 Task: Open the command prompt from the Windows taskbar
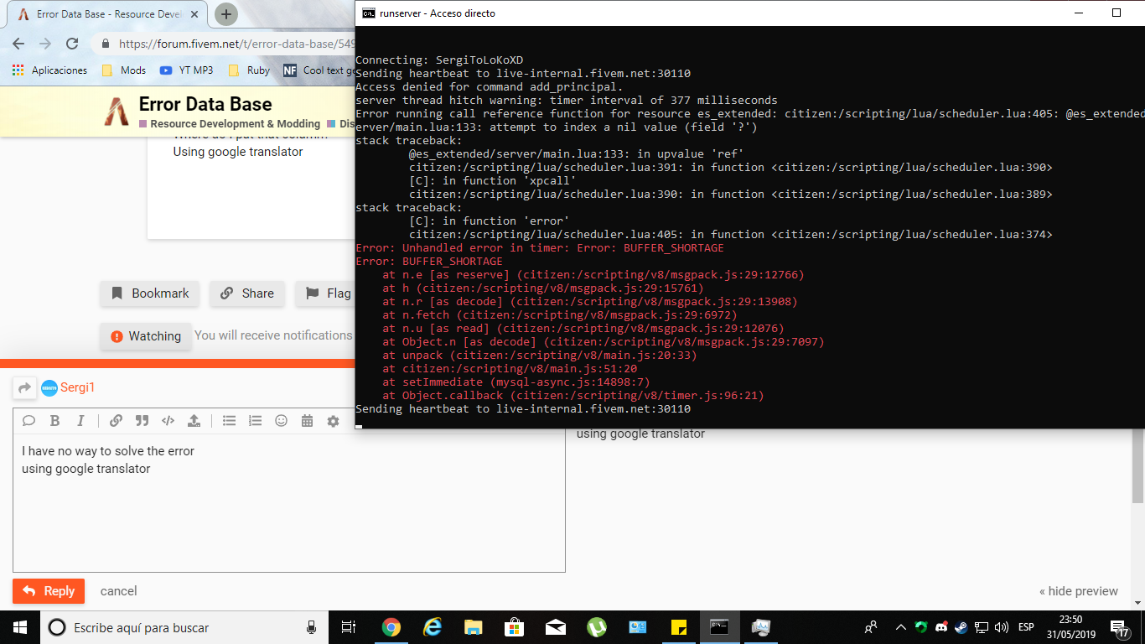click(x=719, y=627)
